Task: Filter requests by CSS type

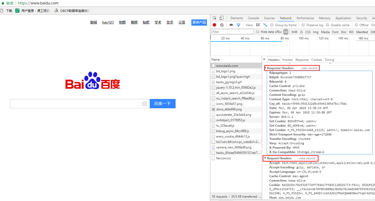Action: (x=308, y=32)
